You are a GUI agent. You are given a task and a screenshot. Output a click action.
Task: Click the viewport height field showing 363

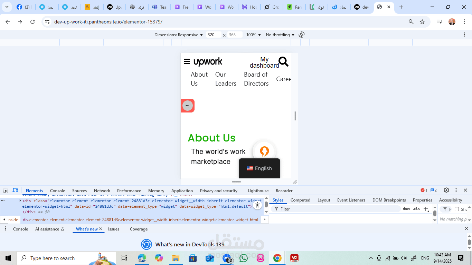pos(235,35)
